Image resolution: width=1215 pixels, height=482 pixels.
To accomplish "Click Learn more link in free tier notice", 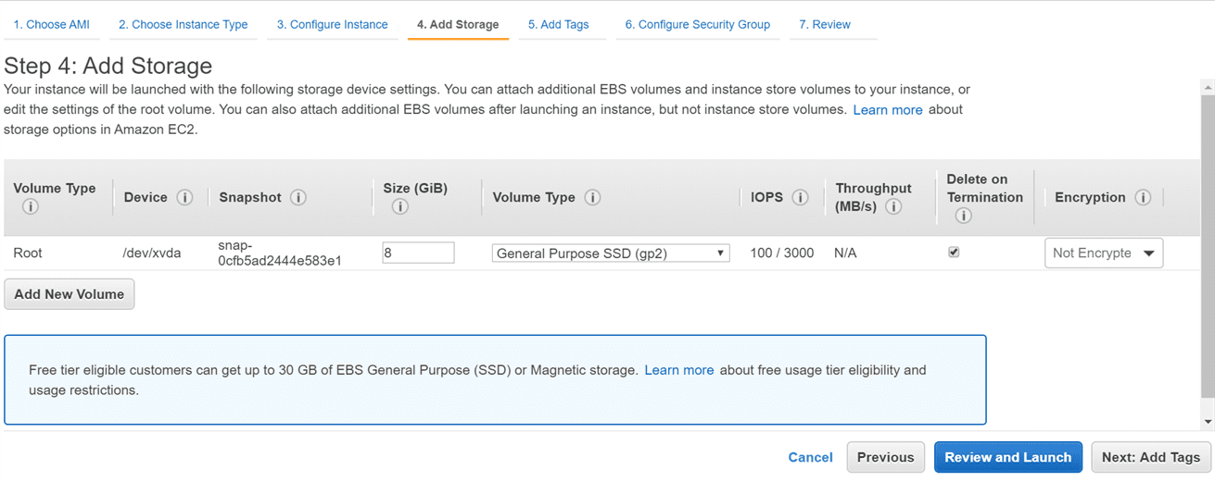I will [678, 370].
